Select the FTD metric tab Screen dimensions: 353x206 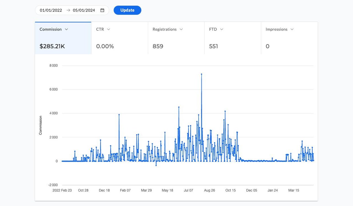coord(233,38)
